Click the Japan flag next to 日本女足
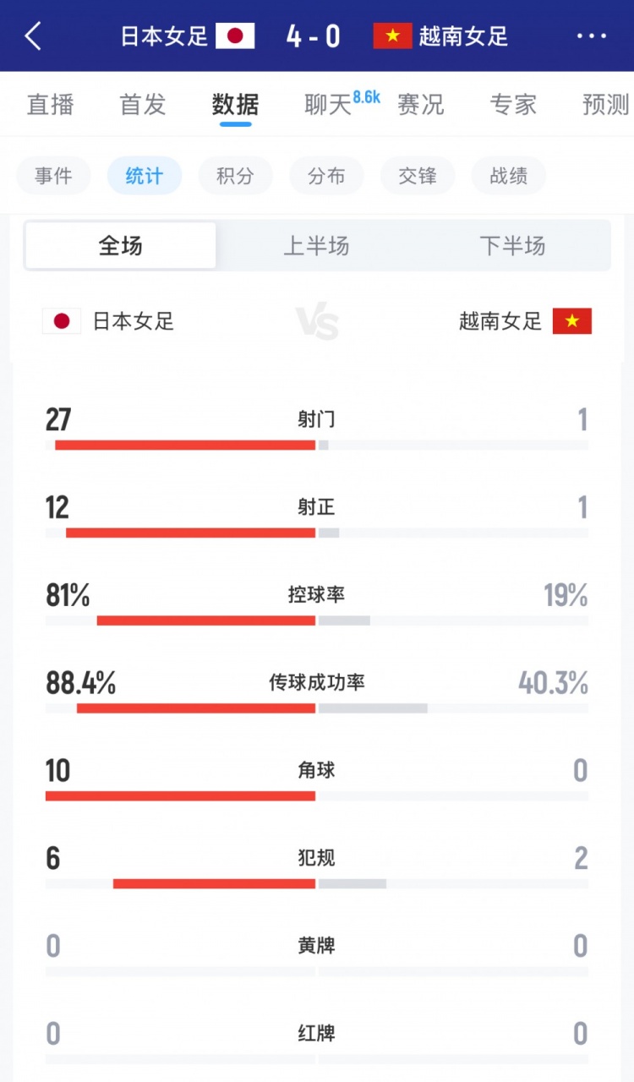Viewport: 634px width, 1082px height. [234, 36]
